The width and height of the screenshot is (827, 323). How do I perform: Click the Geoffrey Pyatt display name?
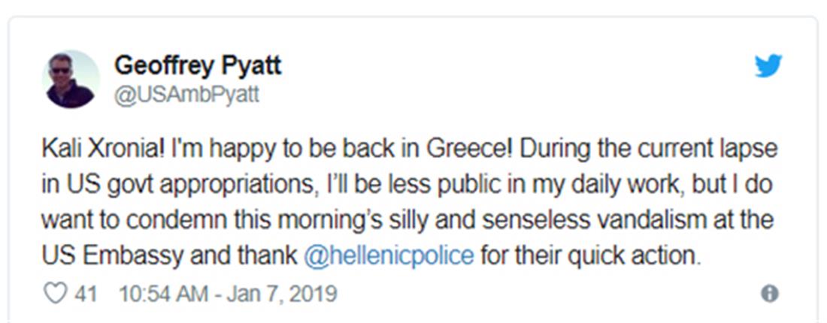(198, 65)
